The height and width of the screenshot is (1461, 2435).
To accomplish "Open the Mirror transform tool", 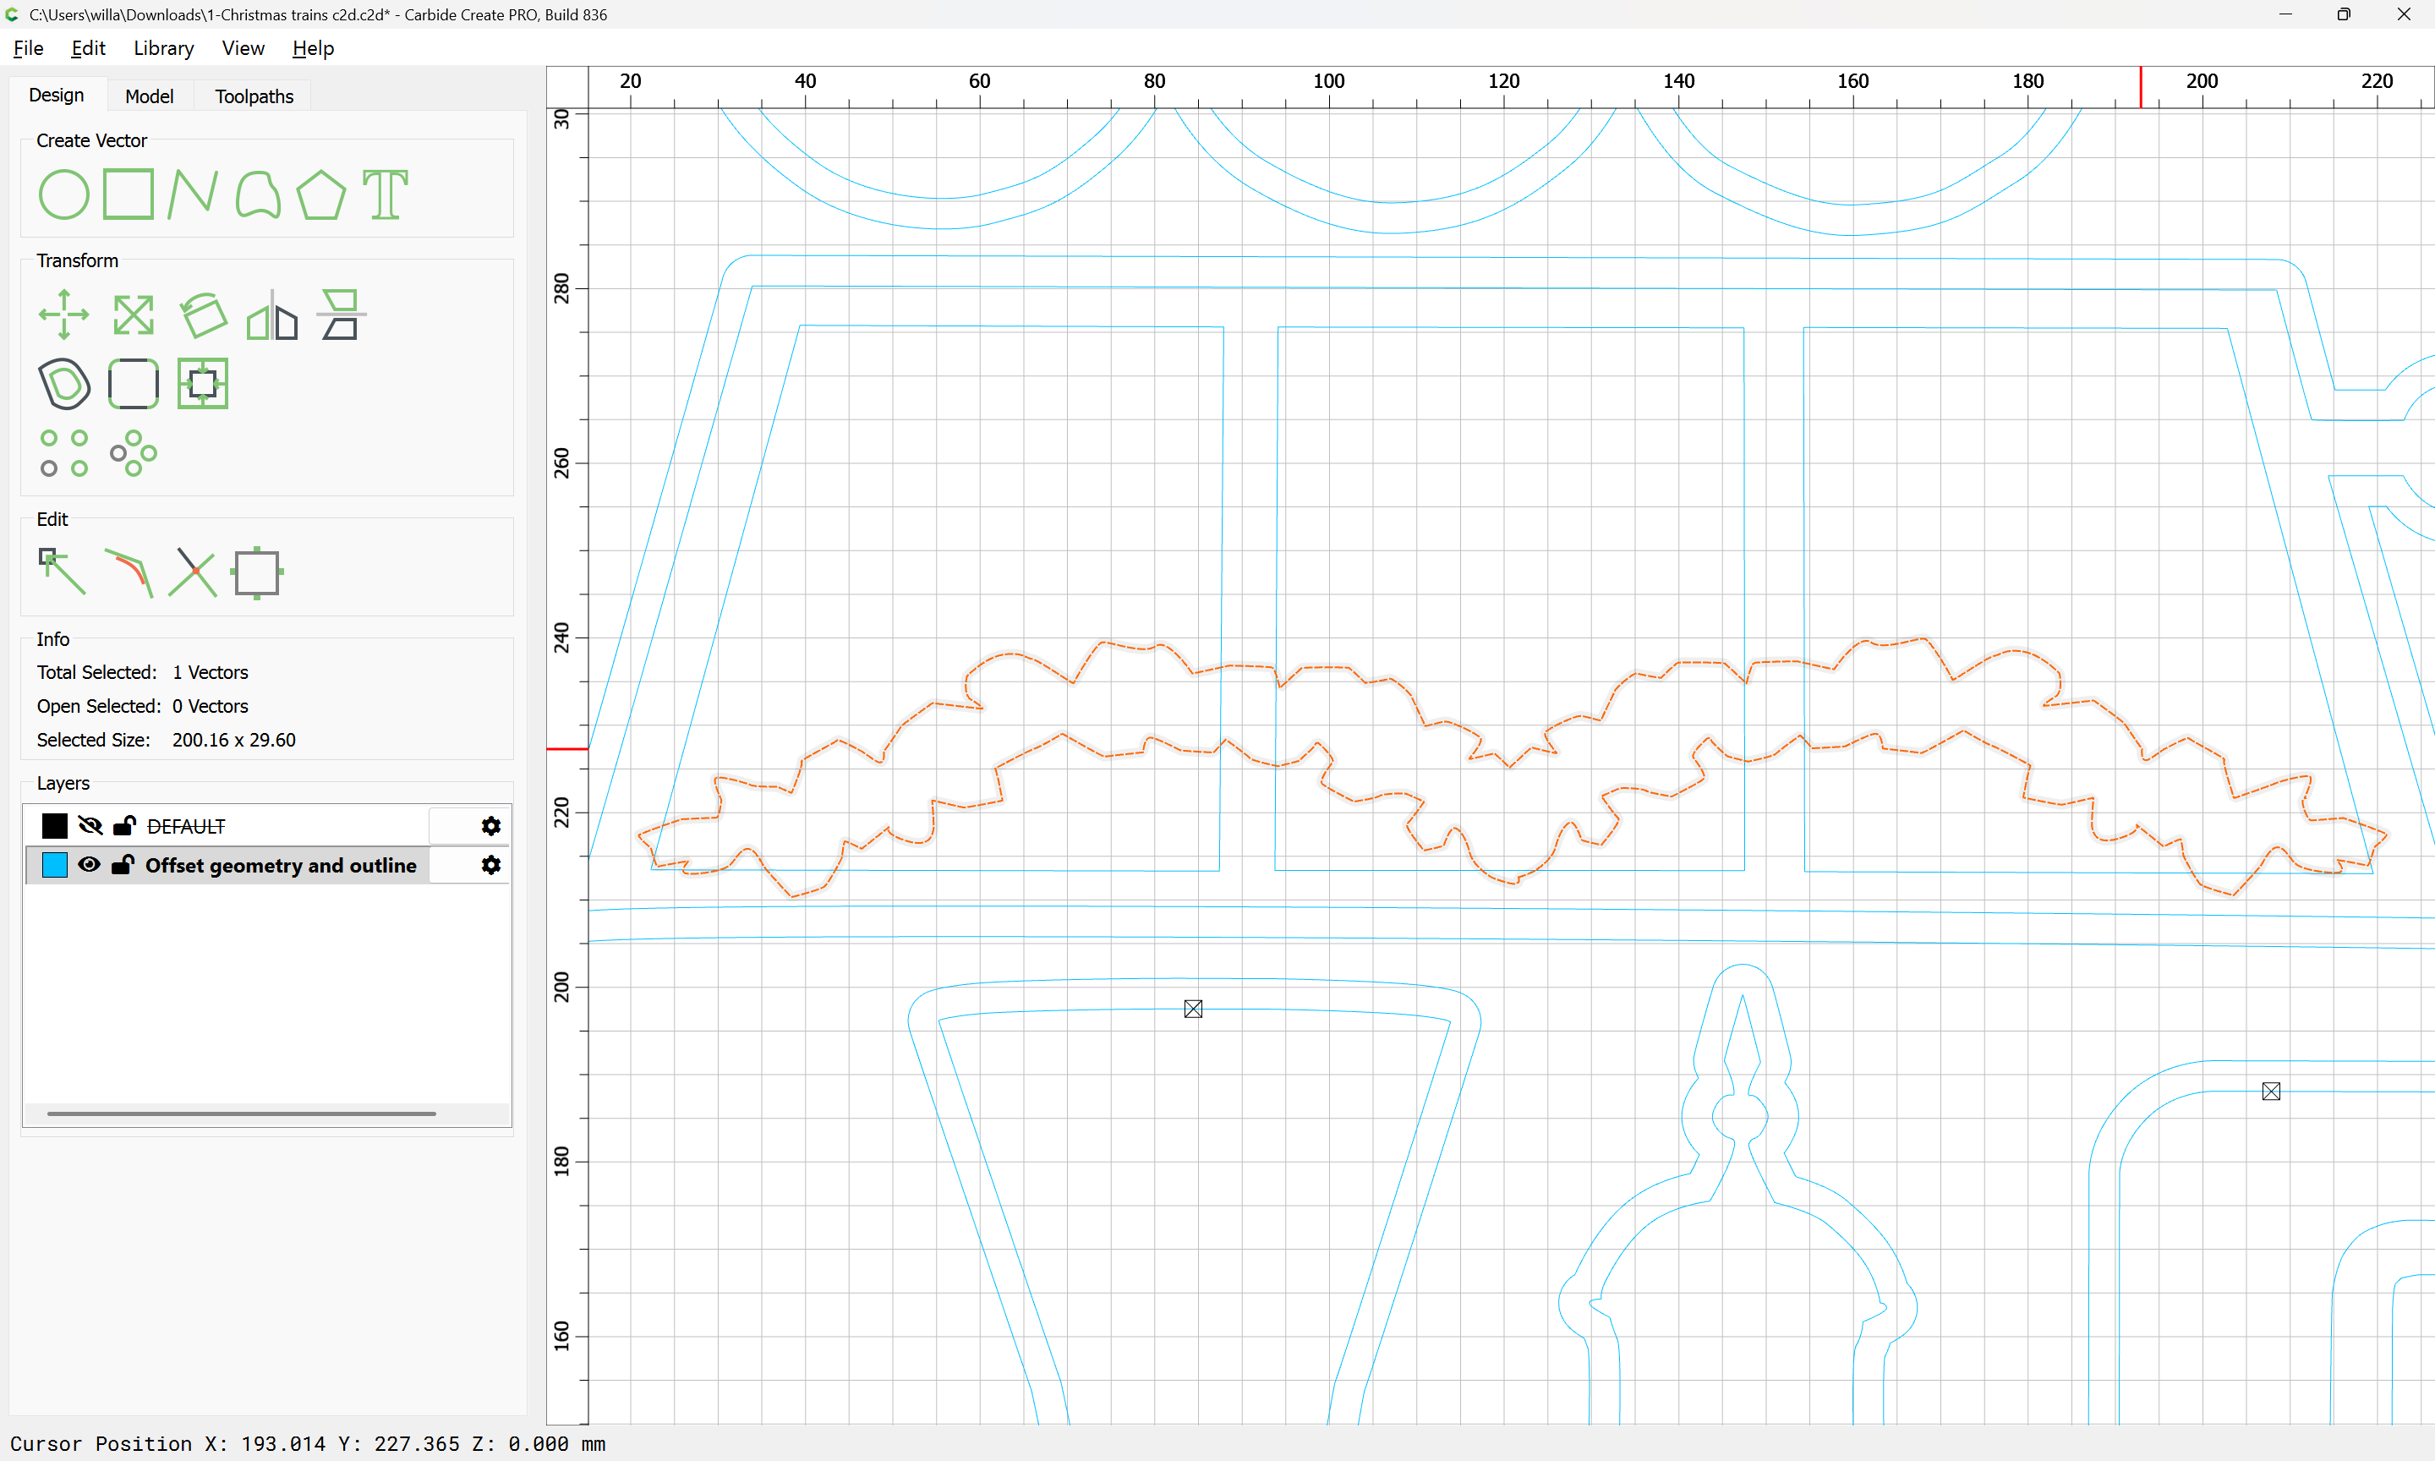I will pyautogui.click(x=271, y=315).
